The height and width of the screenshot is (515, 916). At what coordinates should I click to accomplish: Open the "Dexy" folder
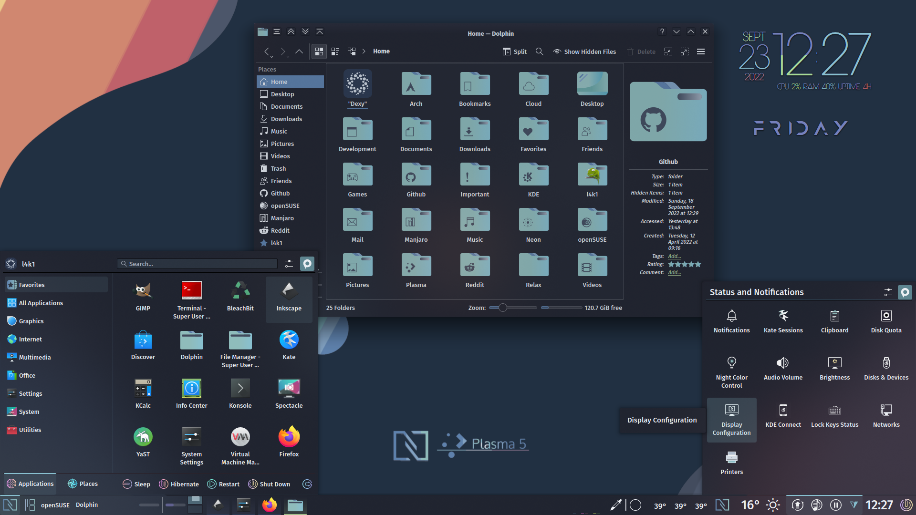357,89
